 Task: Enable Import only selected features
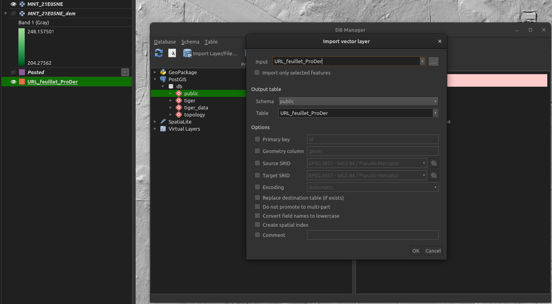(x=257, y=73)
